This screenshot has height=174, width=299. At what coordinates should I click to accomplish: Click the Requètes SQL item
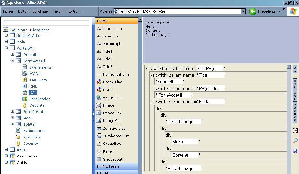31,137
